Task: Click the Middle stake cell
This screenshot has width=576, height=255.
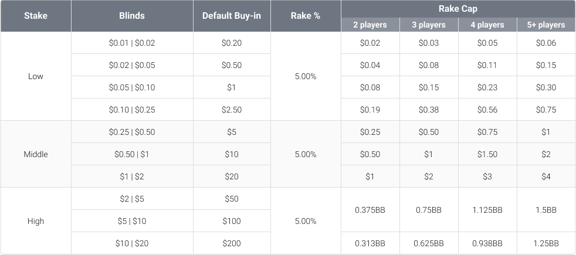Action: point(36,154)
